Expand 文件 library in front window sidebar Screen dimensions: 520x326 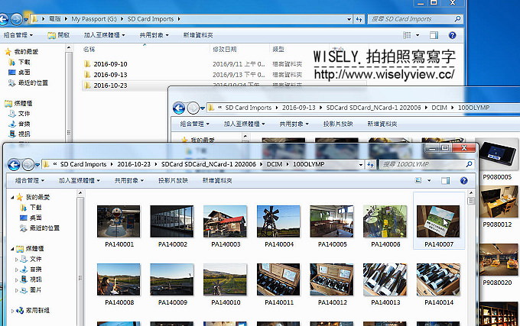17,260
